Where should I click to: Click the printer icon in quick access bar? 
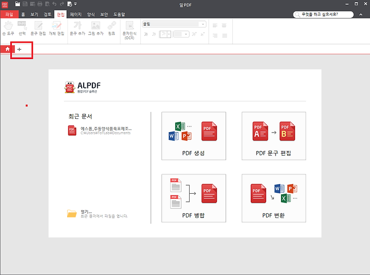[x=40, y=4]
